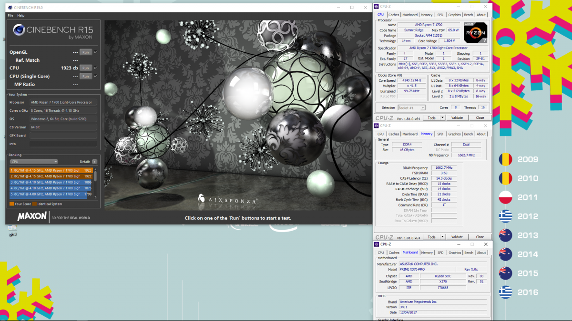This screenshot has width=572, height=321.
Task: Click the brown Identical System legend swatch
Action: click(34, 204)
